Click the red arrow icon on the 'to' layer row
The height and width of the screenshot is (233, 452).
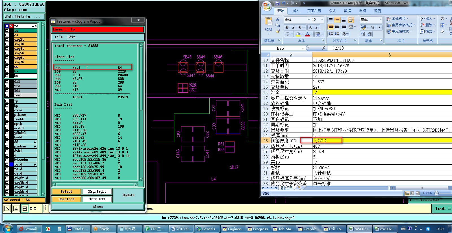pos(11,26)
